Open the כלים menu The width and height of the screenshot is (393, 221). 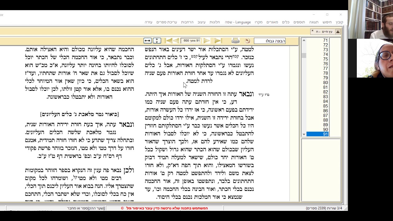(286, 22)
